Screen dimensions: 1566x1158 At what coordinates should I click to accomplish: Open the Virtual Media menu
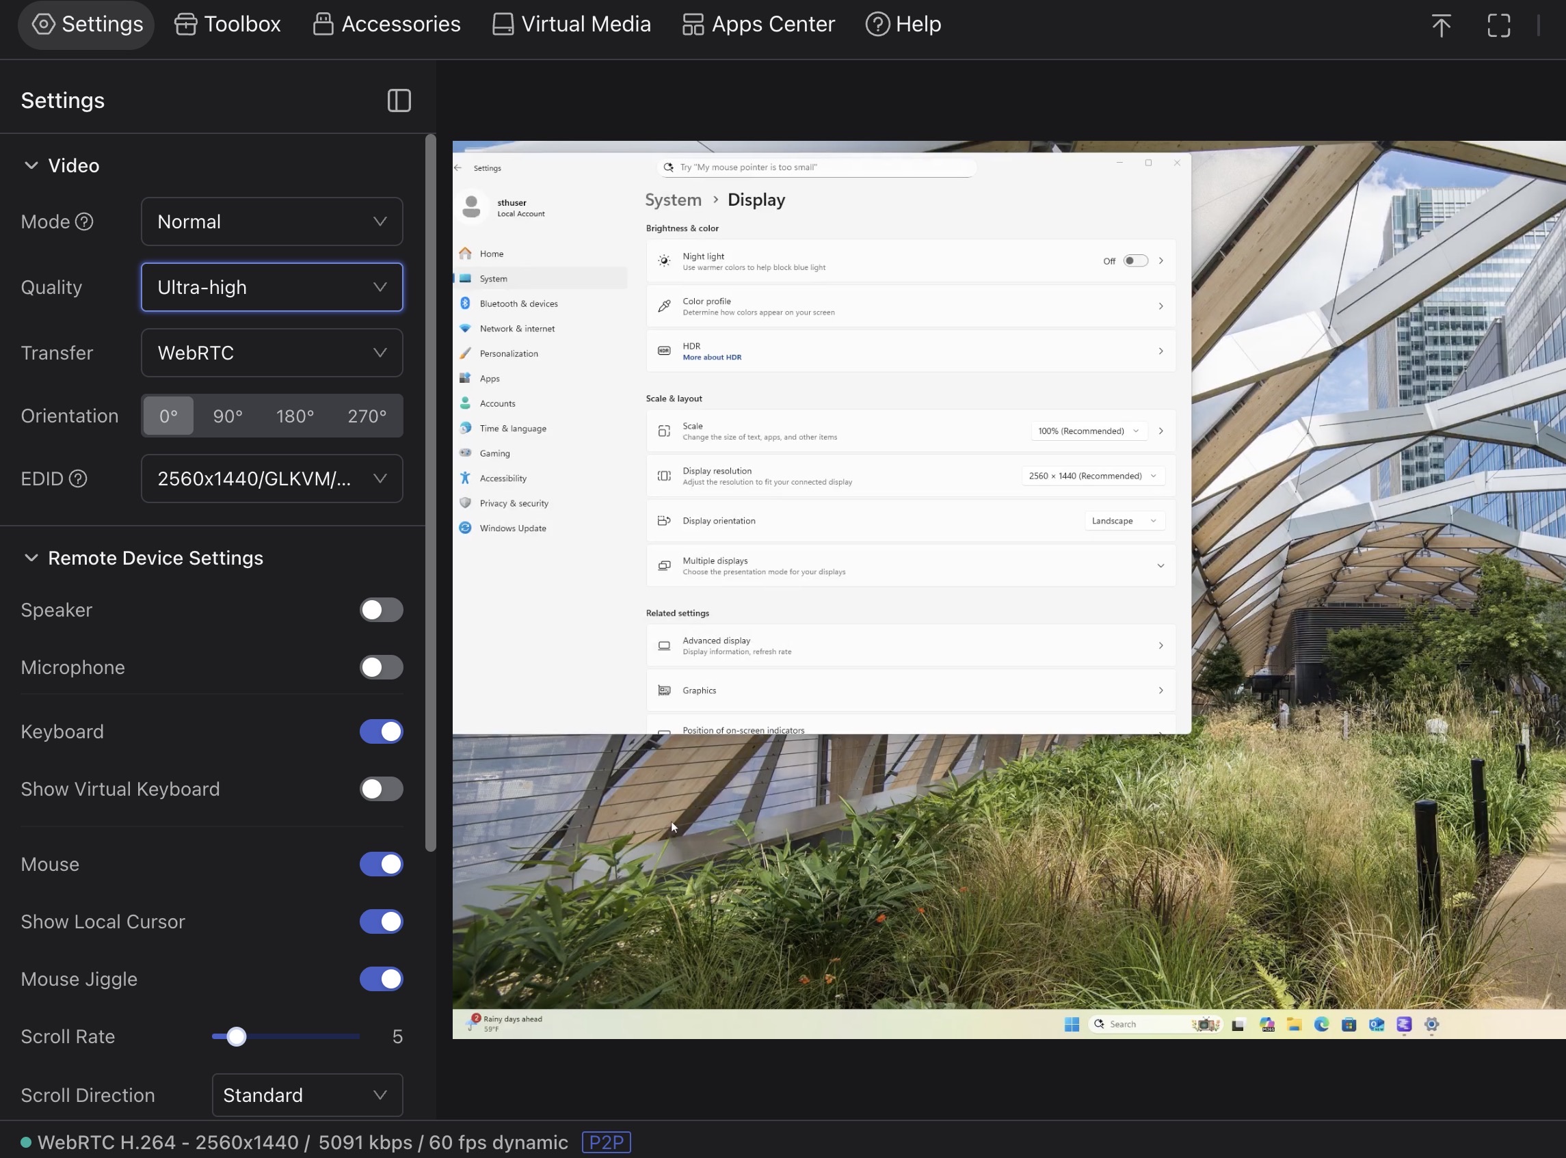(572, 24)
